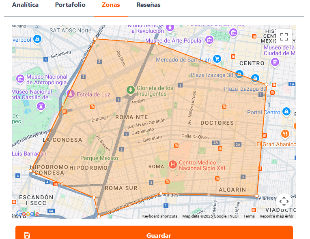Click Mercado de San Juan cart icon
The height and width of the screenshot is (239, 310).
pos(217,59)
